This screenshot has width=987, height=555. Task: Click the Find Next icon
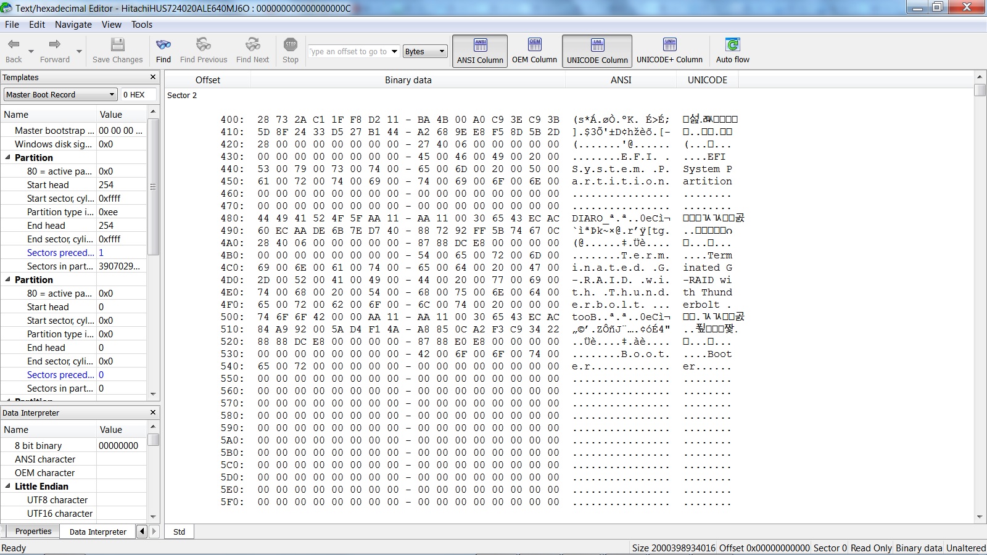coord(253,44)
